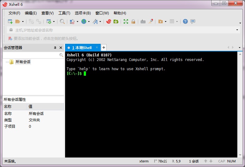245x167 pixels.
Task: Toggle full screen with green arrows icon
Action: [x=126, y=21]
